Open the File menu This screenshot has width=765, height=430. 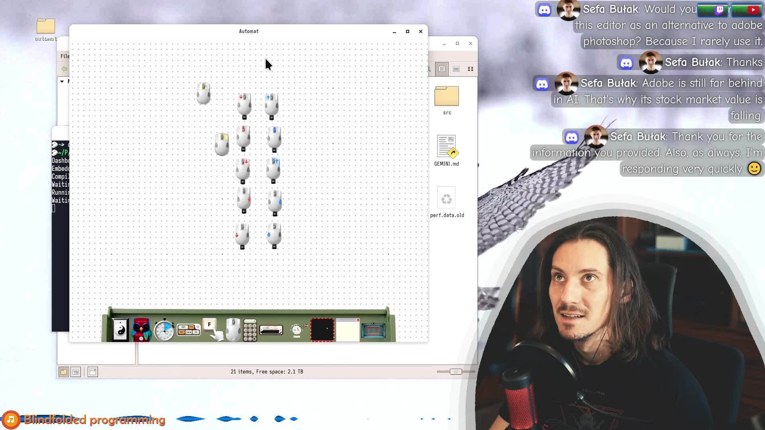click(x=65, y=56)
